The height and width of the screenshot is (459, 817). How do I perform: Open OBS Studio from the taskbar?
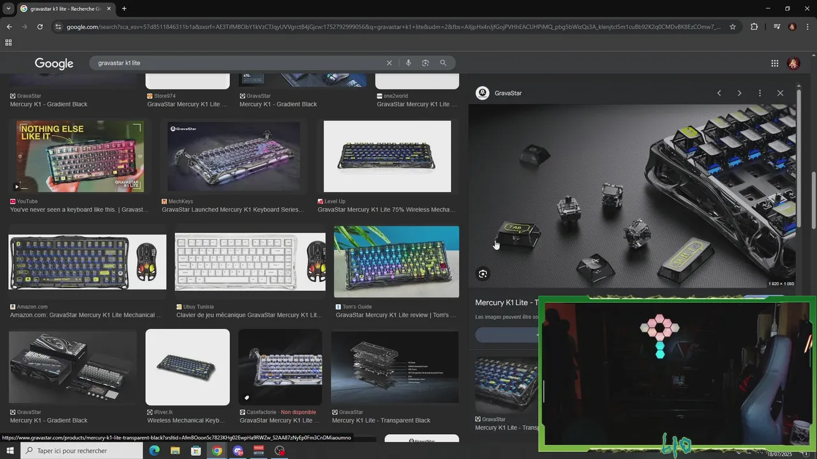click(280, 451)
